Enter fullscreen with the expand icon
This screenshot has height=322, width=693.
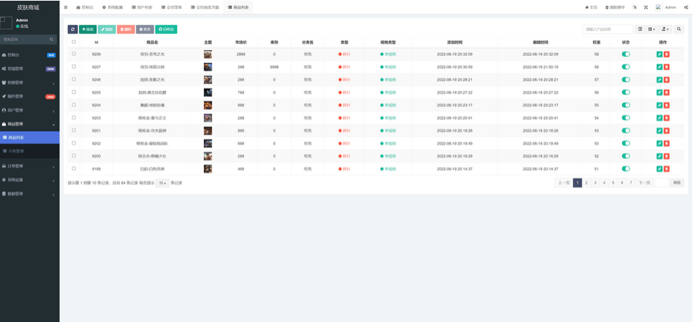(646, 7)
